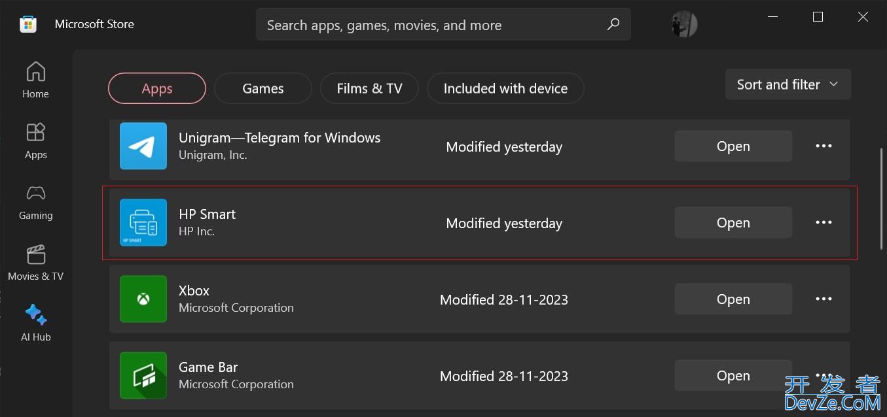The image size is (887, 417).
Task: Open the user profile avatar
Action: click(684, 25)
